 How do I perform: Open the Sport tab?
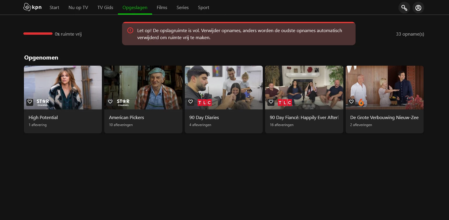click(x=203, y=8)
